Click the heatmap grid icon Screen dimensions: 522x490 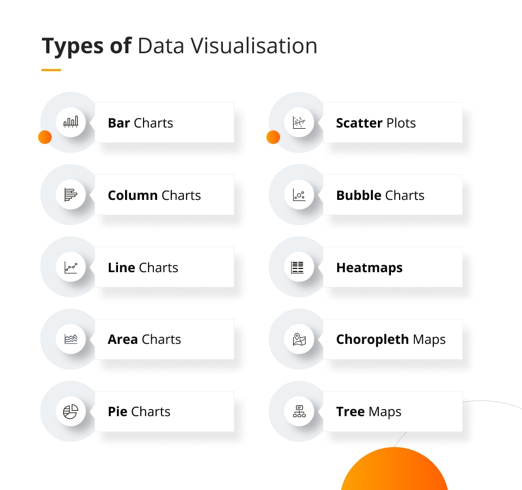tap(297, 267)
